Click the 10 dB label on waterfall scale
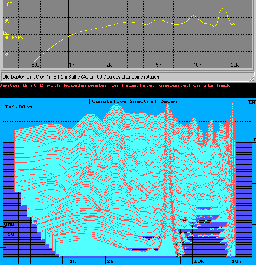The image size is (256, 265). (11, 234)
